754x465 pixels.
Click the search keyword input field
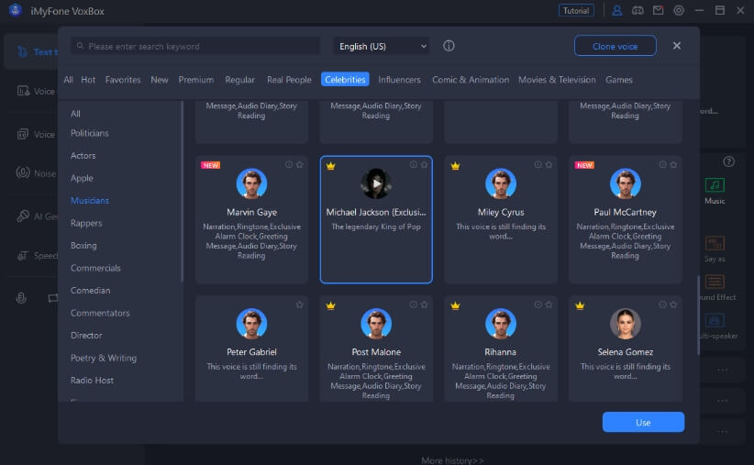(195, 46)
